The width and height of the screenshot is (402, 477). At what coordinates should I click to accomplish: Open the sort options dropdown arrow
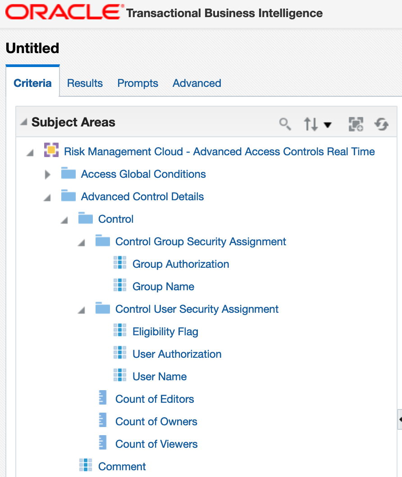328,125
